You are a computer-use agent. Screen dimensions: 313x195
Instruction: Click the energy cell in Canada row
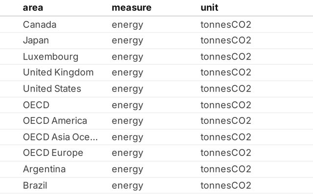(x=127, y=25)
